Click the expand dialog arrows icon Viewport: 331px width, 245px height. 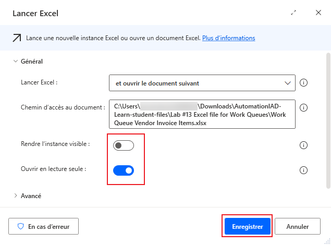tap(293, 13)
